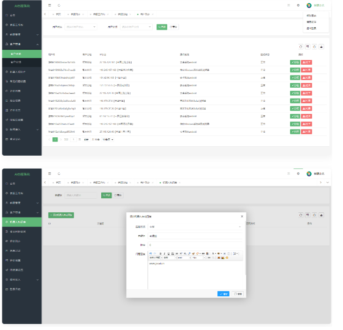Image resolution: width=343 pixels, height=330 pixels.
Task: Click the green add button above the knowledge table
Action: tap(61, 215)
